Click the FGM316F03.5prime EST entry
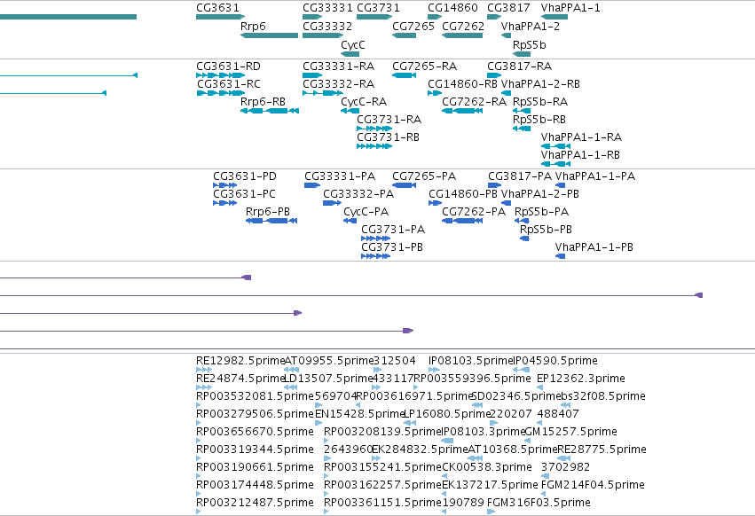This screenshot has height=516, width=755. click(x=491, y=512)
